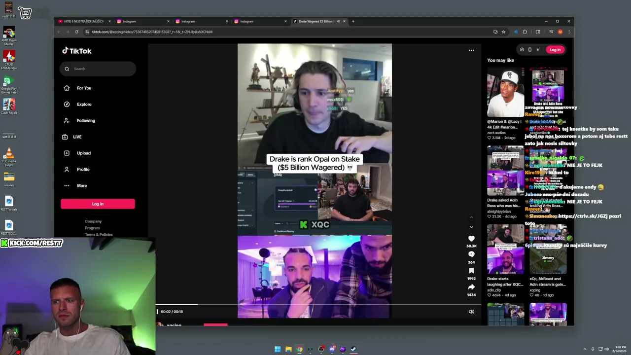Open For You feed in TikTok sidebar

78,88
